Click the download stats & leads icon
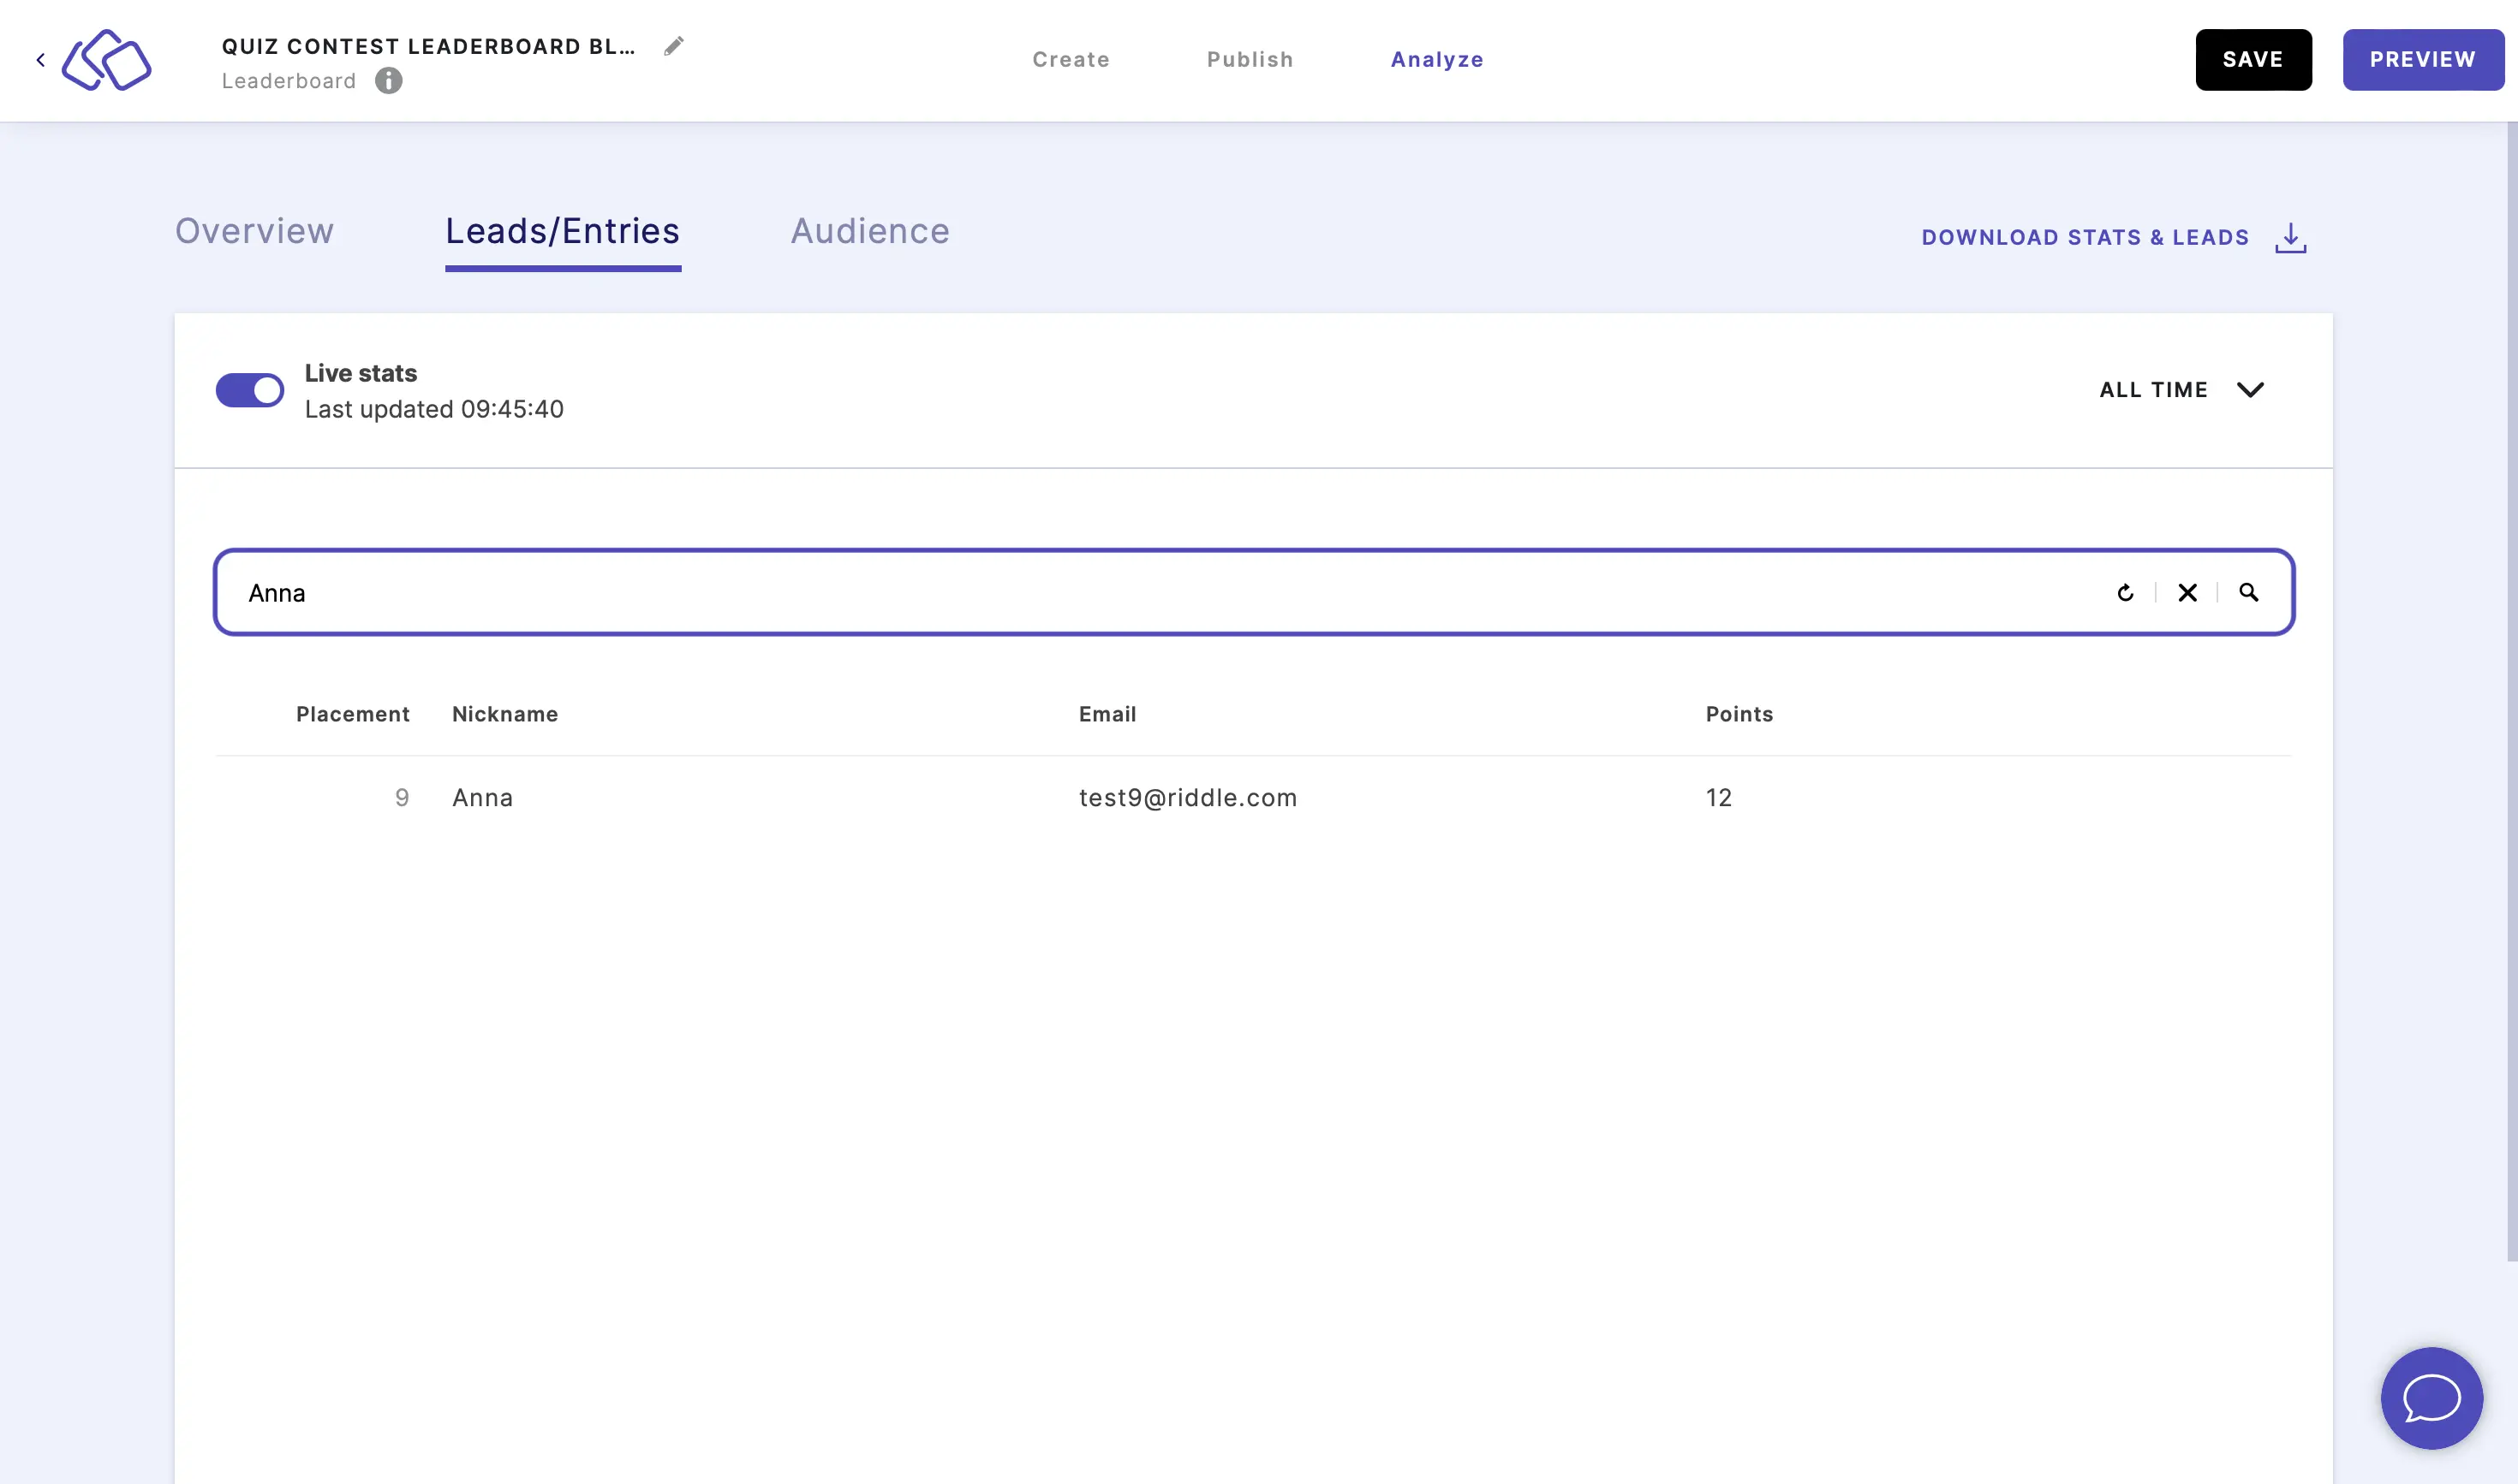The image size is (2518, 1484). click(x=2292, y=235)
